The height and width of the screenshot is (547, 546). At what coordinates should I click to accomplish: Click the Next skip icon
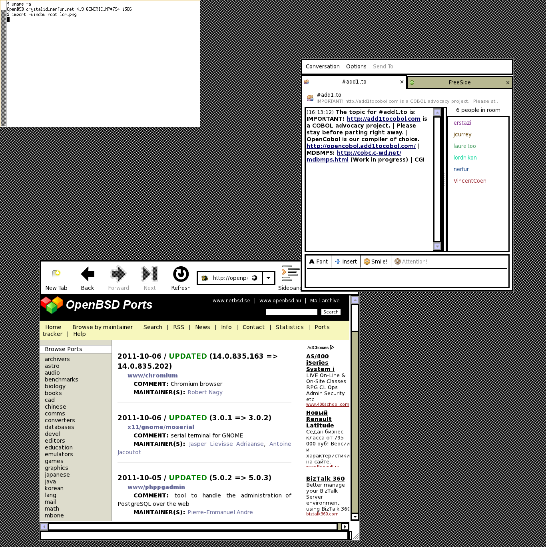[x=149, y=274]
